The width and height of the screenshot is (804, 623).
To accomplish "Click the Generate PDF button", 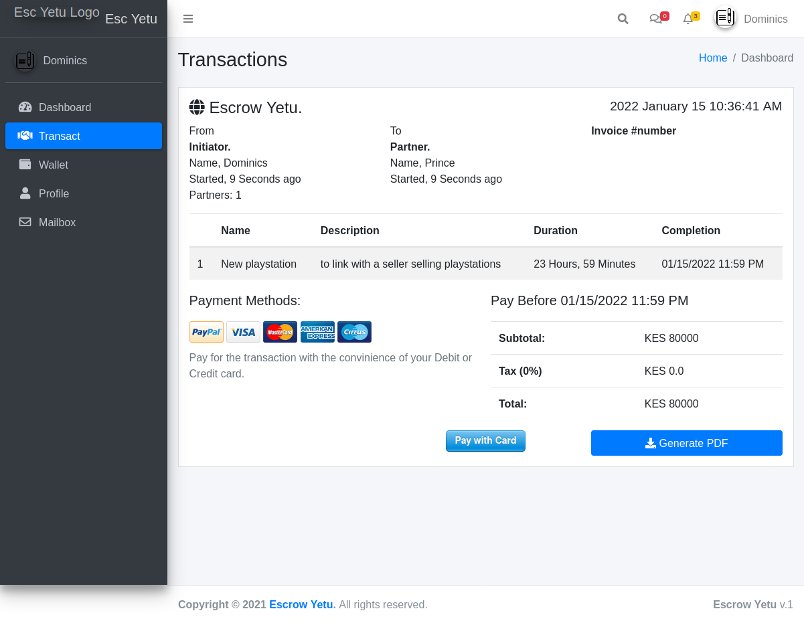I will point(686,443).
